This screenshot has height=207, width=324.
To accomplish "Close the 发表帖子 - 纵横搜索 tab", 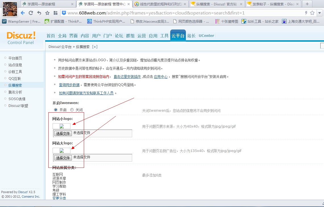I will point(297,4).
